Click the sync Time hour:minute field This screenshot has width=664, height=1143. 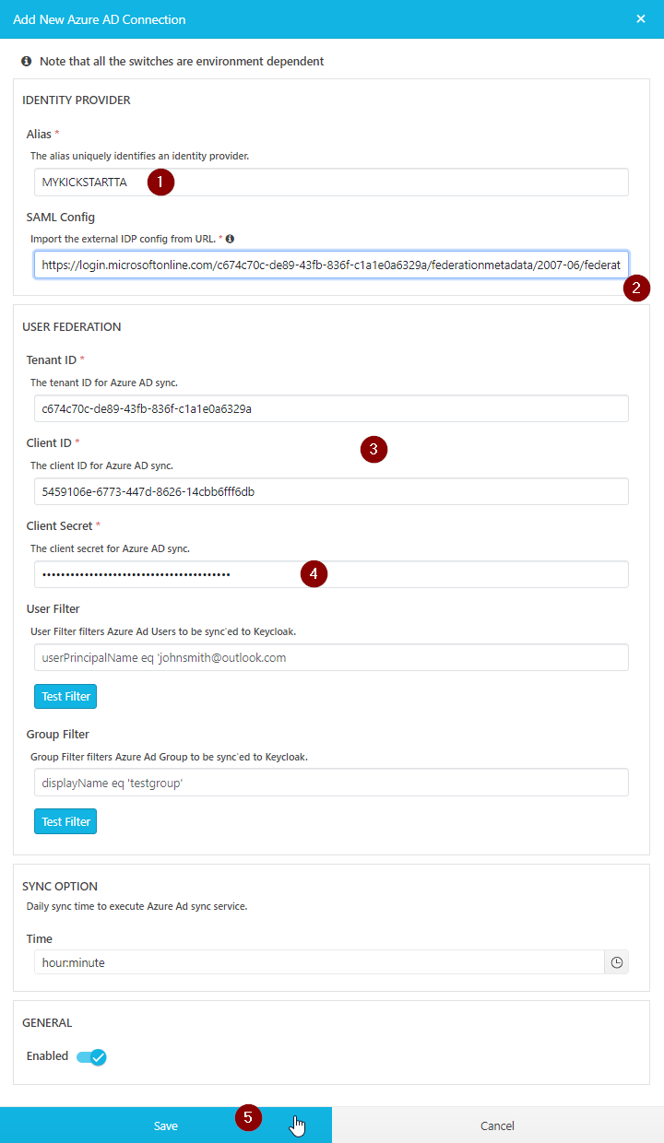coord(318,962)
